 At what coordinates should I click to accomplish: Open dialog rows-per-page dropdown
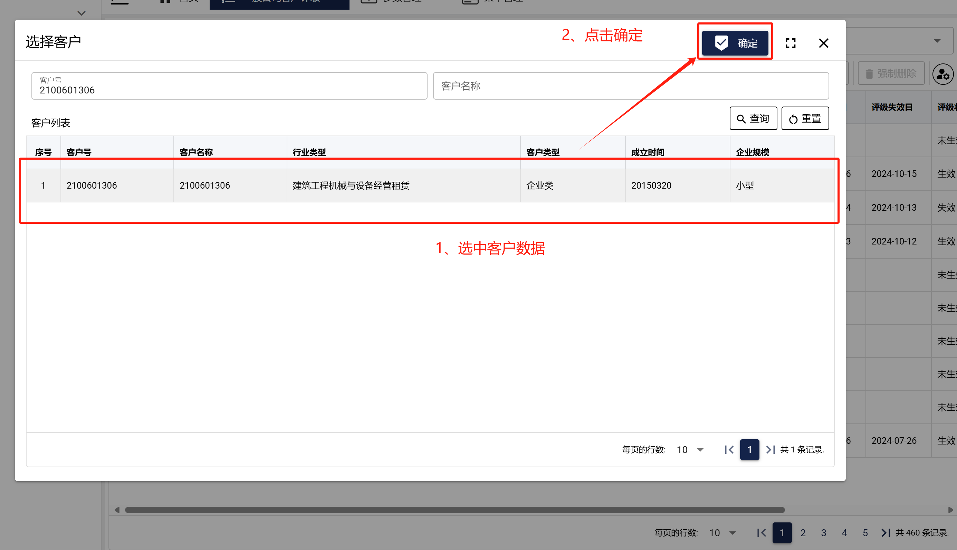pyautogui.click(x=690, y=450)
